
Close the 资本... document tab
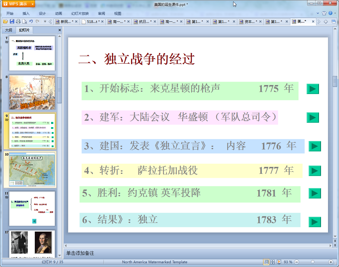260,22
